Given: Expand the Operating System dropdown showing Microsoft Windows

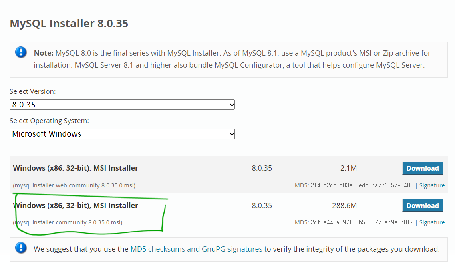Looking at the screenshot, I should [x=122, y=134].
